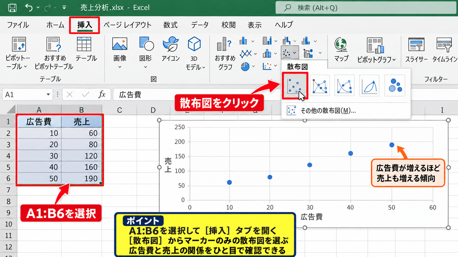The width and height of the screenshot is (458, 257).
Task: Click the マップ globe icon
Action: tap(341, 45)
